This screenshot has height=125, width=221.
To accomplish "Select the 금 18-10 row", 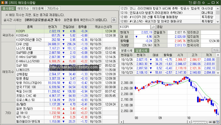I will [x=67, y=113].
